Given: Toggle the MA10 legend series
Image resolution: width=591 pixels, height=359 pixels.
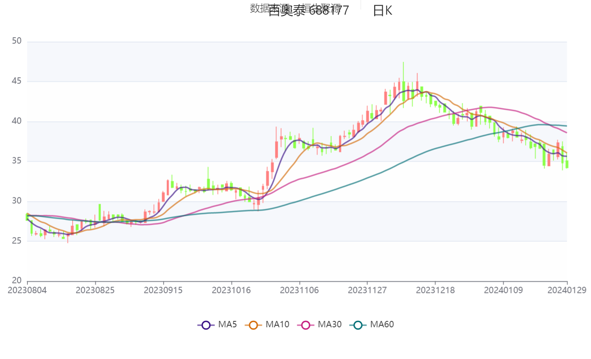Looking at the screenshot, I should [267, 325].
